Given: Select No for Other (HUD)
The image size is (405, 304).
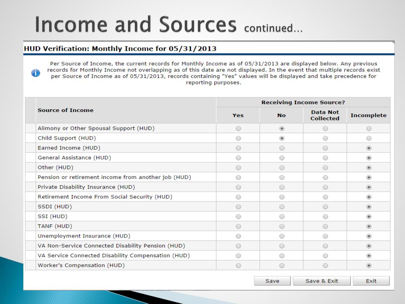Looking at the screenshot, I should click(x=282, y=168).
